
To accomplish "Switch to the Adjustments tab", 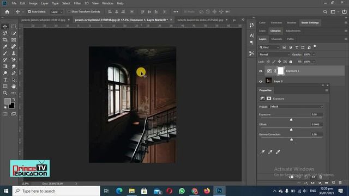I will pos(293,31).
